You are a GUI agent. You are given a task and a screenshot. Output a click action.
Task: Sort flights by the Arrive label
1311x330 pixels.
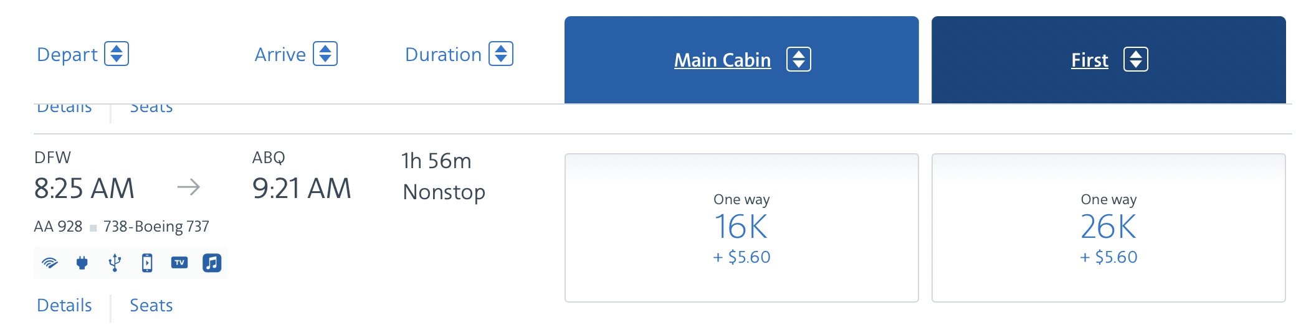point(280,55)
